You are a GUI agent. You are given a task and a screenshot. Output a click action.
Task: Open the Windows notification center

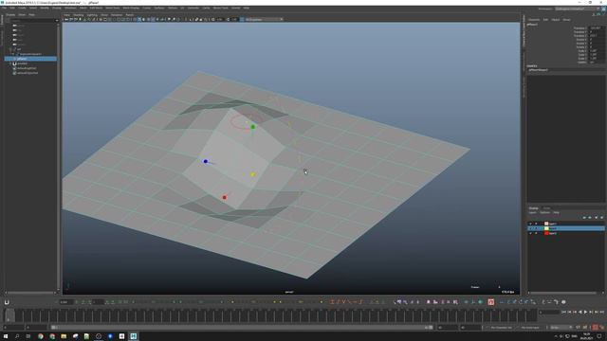[x=599, y=336]
